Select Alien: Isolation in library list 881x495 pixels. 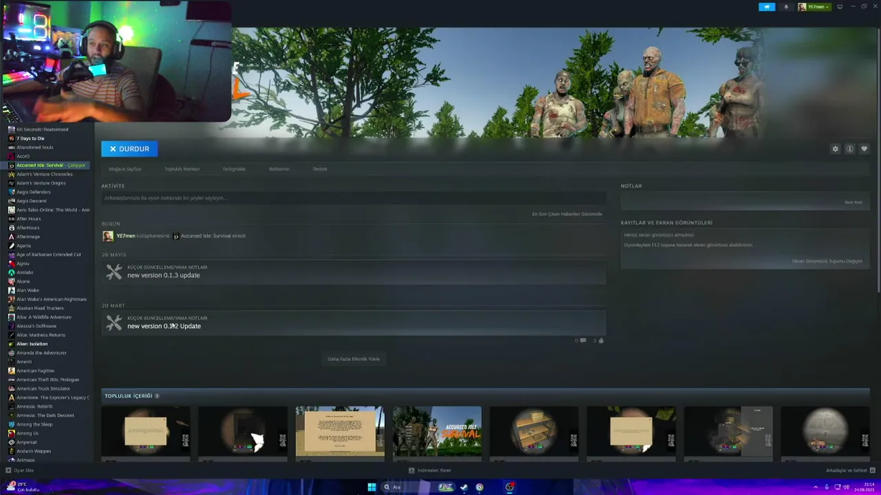tap(32, 344)
